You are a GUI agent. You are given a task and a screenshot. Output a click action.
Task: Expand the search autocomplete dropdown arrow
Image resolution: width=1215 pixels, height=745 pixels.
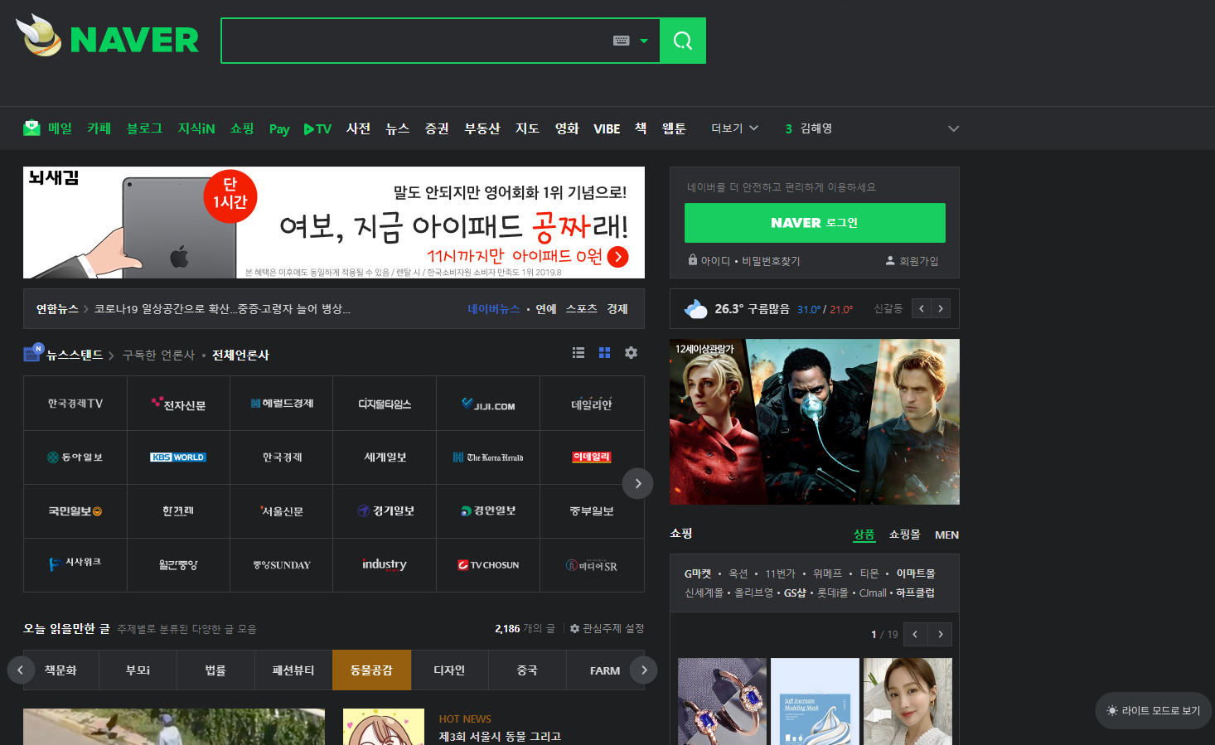pyautogui.click(x=644, y=41)
